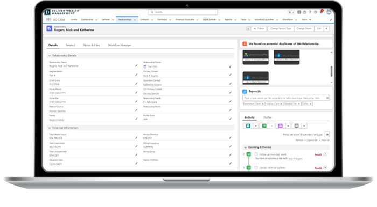
Task: Open the setup gear icon
Action: click(316, 12)
